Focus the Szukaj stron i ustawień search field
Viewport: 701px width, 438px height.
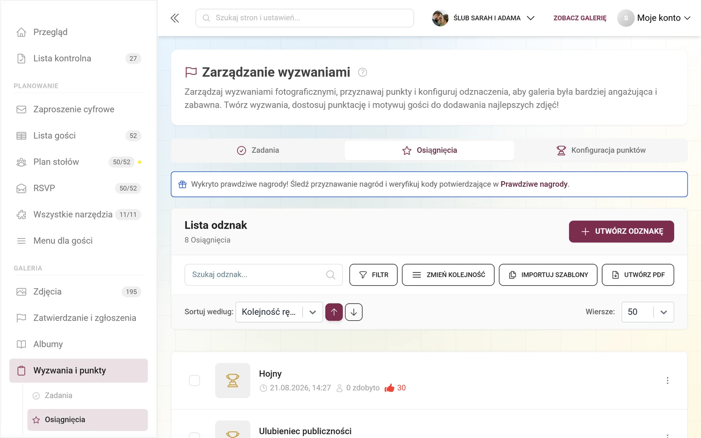coord(305,18)
